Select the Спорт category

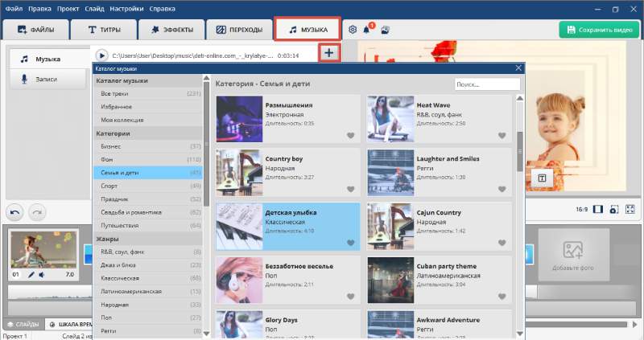point(148,186)
